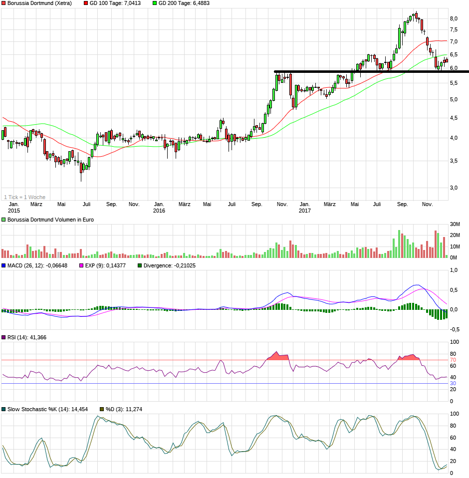
Task: Click the dark green Divergence legend swatch
Action: click(140, 266)
